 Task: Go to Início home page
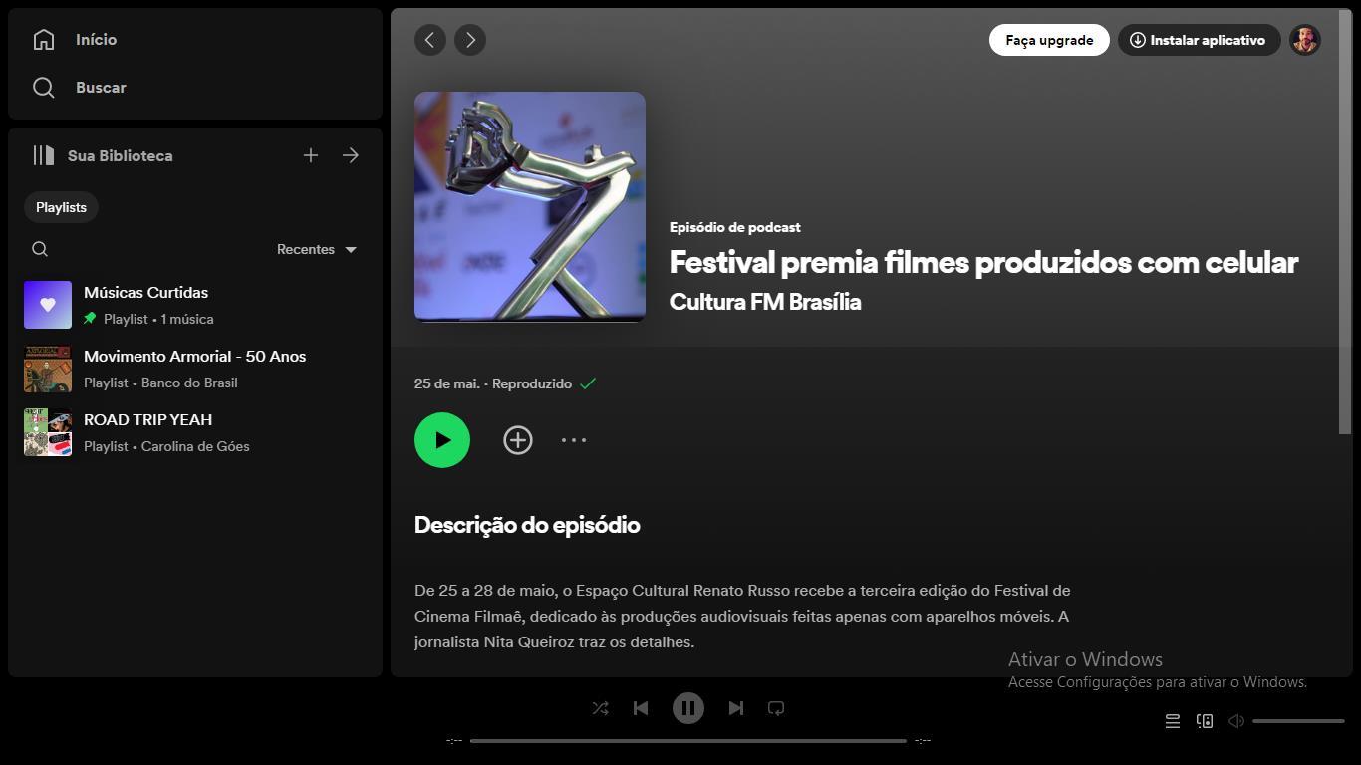coord(75,40)
